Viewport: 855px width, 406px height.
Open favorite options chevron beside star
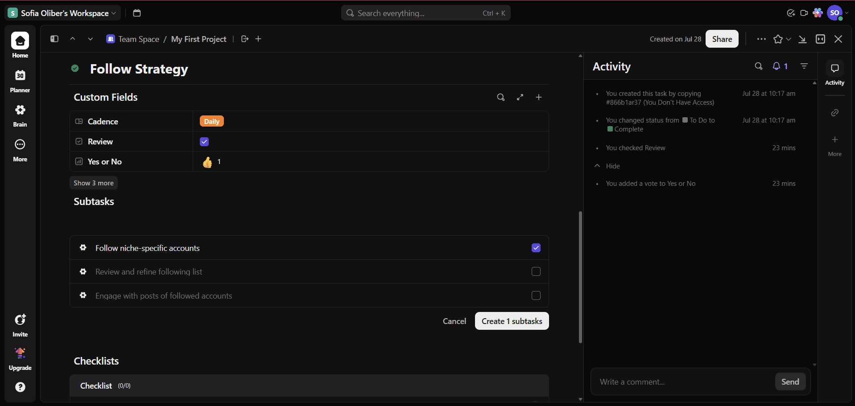(789, 39)
